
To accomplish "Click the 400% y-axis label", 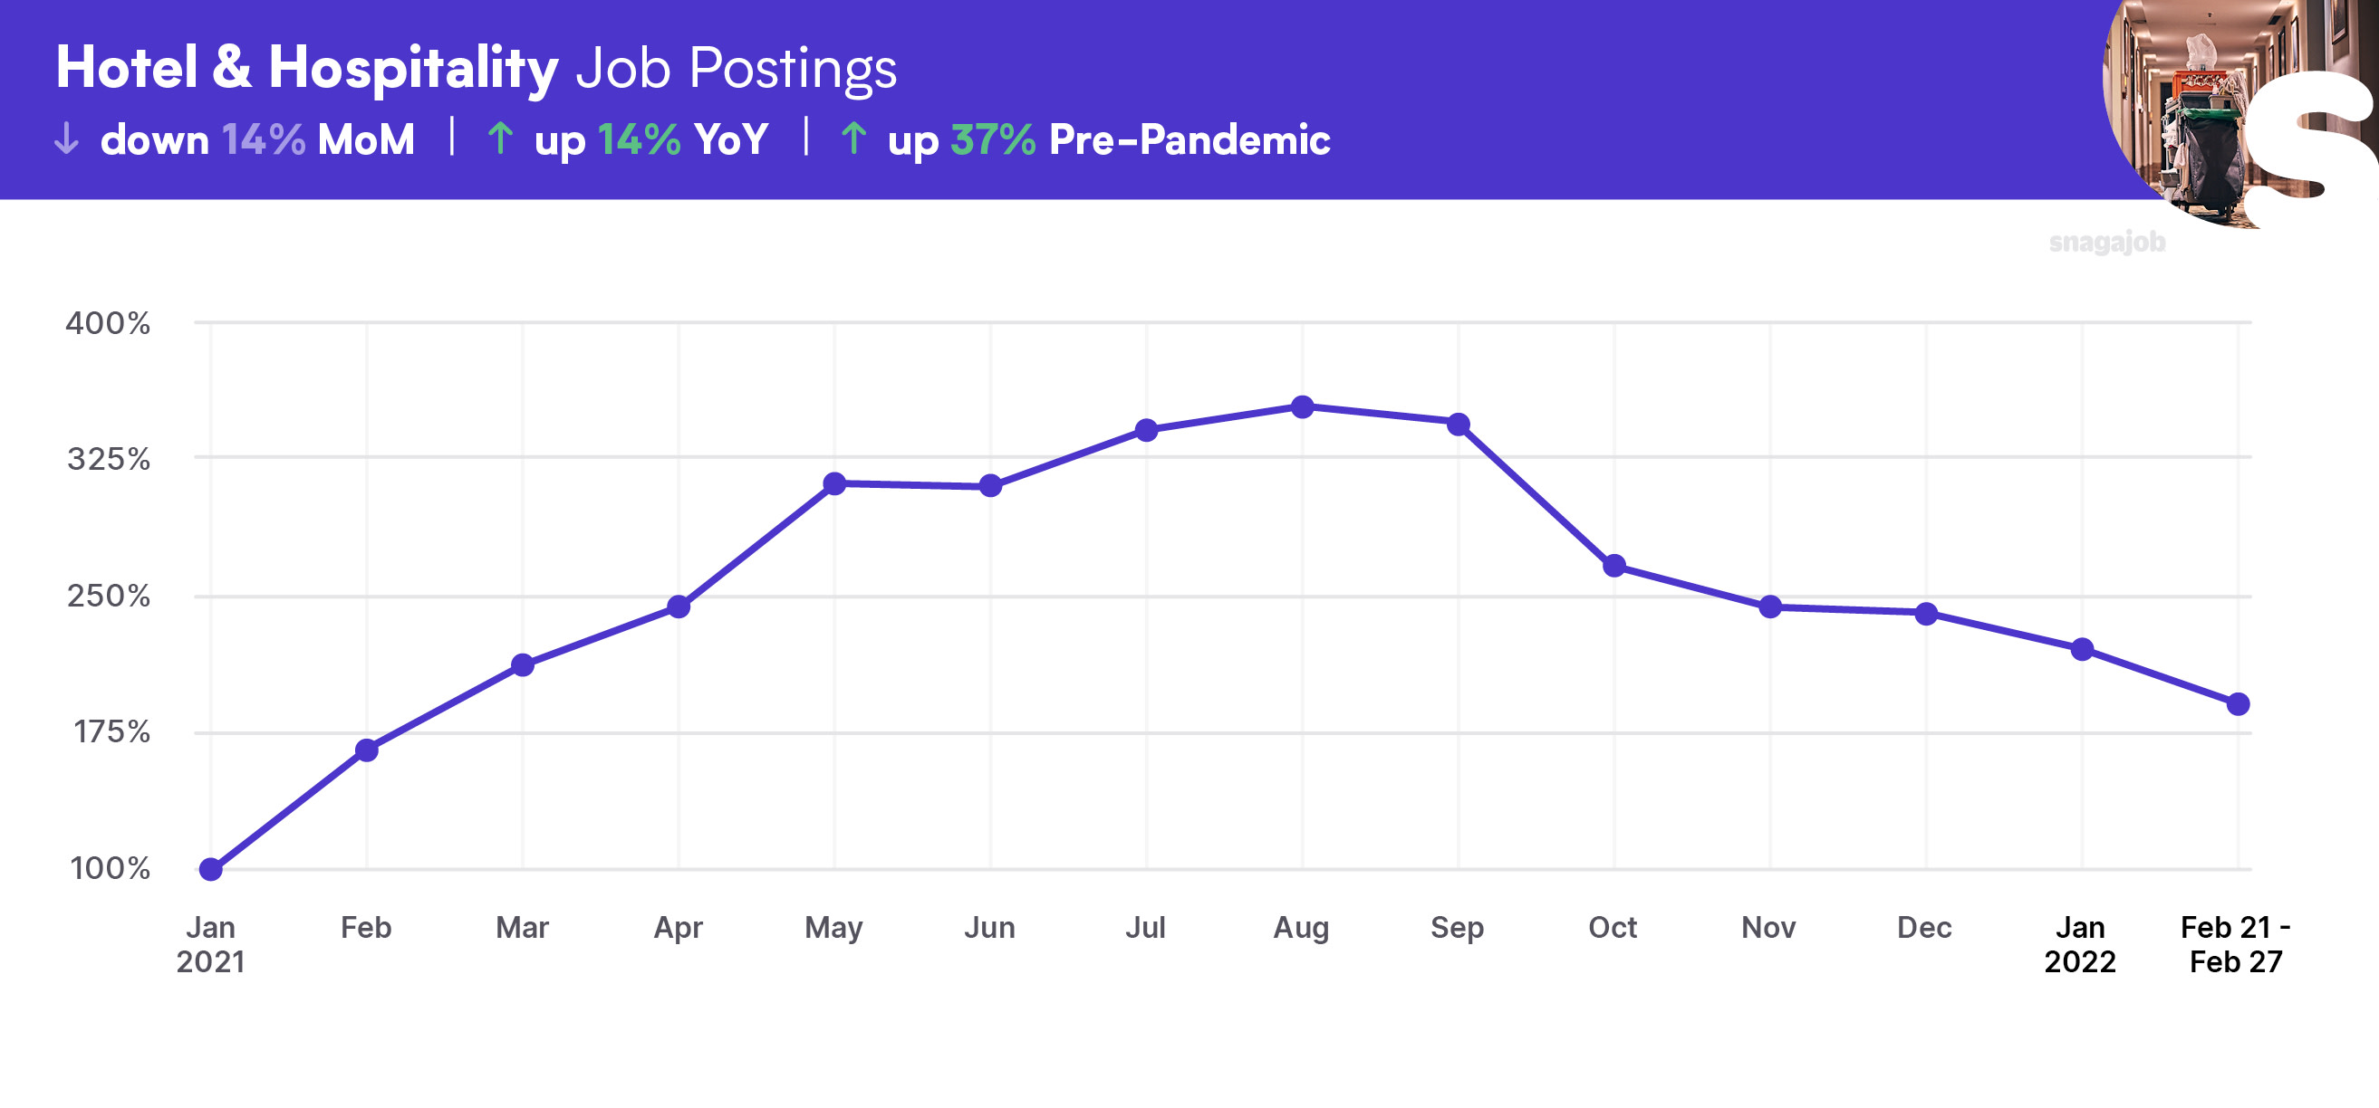I will tap(108, 323).
